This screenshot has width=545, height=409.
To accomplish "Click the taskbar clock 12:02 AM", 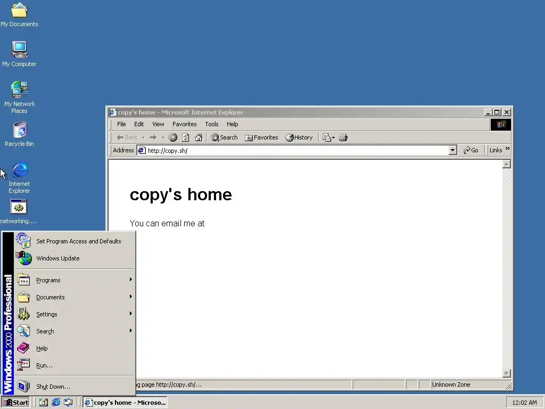I will pyautogui.click(x=524, y=403).
